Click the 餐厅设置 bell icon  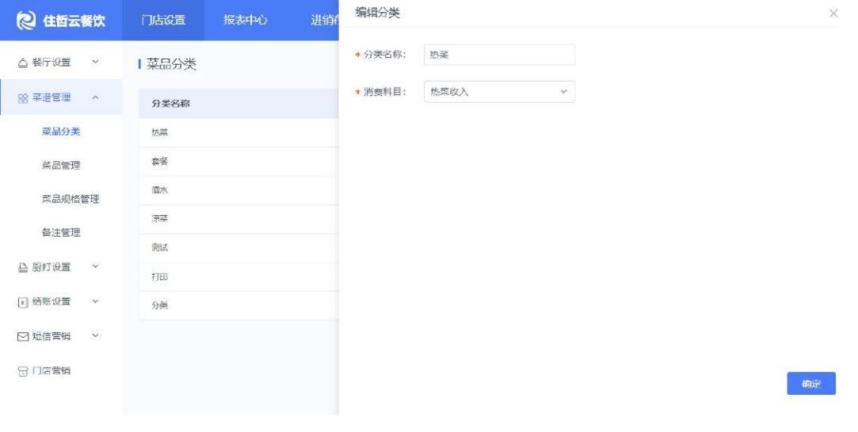coord(22,63)
